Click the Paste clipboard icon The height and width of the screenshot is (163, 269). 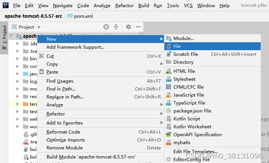click(x=42, y=72)
